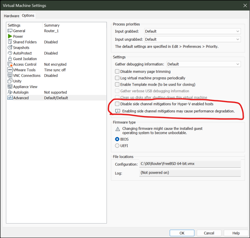Tick Enable Template mode checkbox

pyautogui.click(x=117, y=84)
